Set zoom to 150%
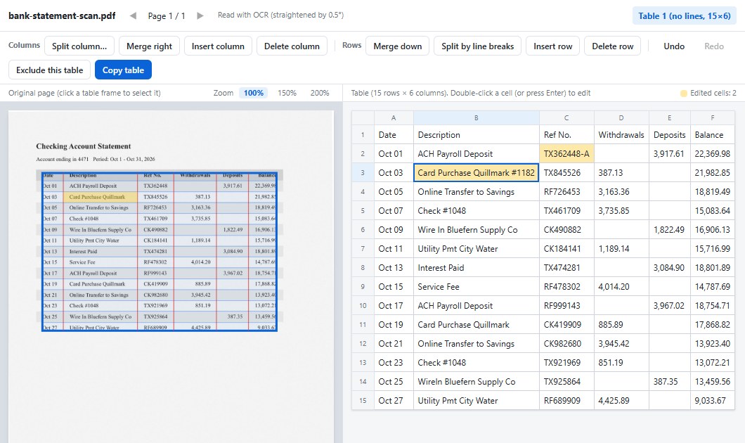This screenshot has height=443, width=745. [287, 93]
